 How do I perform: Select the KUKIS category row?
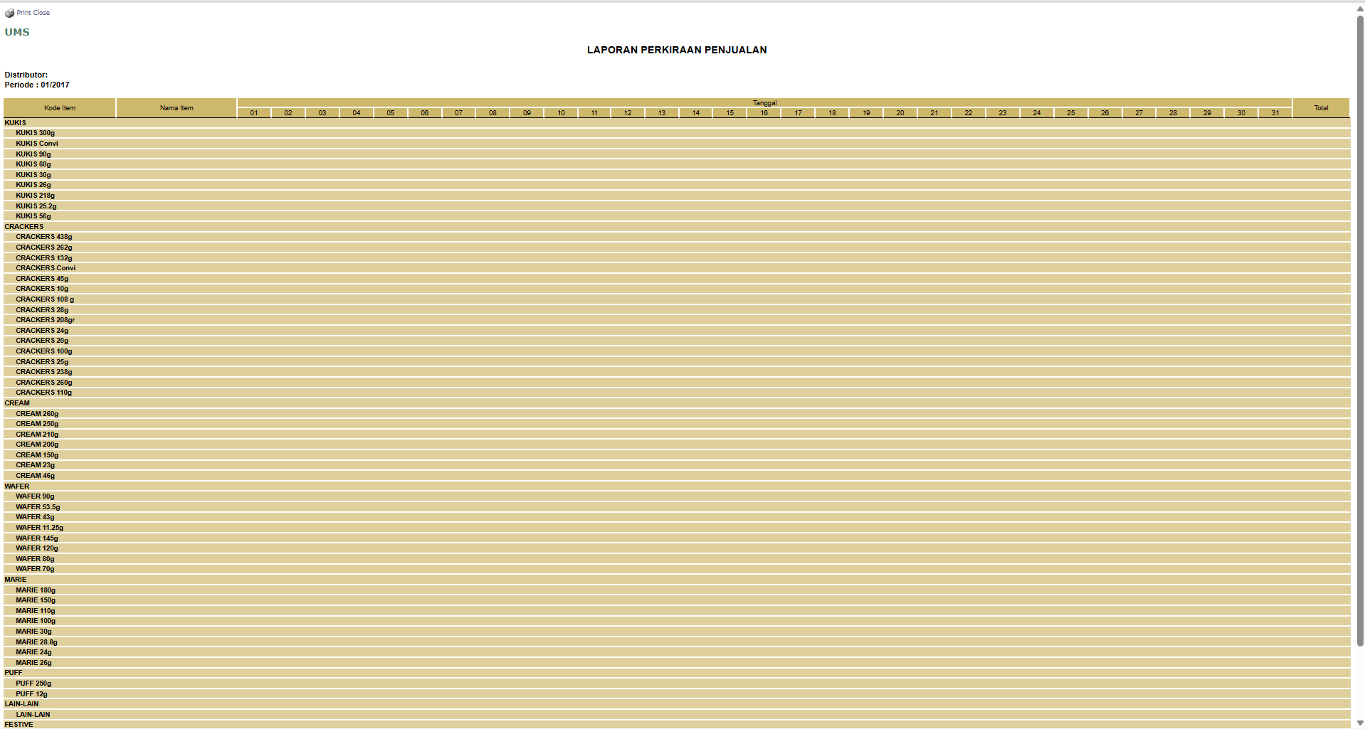16,123
